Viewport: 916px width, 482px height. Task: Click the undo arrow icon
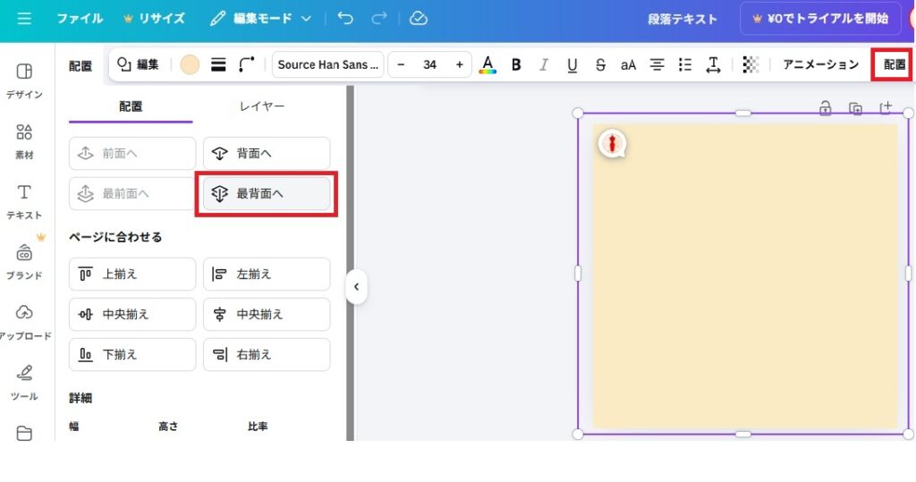click(x=346, y=19)
